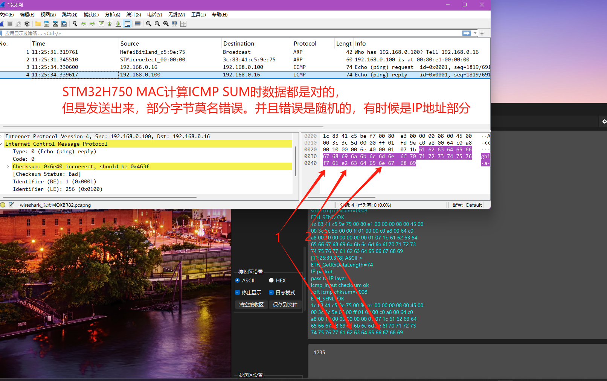Viewport: 607px width, 381px height.
Task: Toggle auto scroll during live capture
Action: [x=127, y=24]
